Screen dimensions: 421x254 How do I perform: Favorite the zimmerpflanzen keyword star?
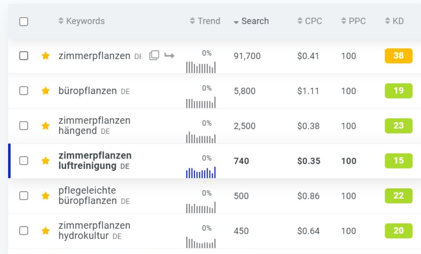tap(45, 56)
